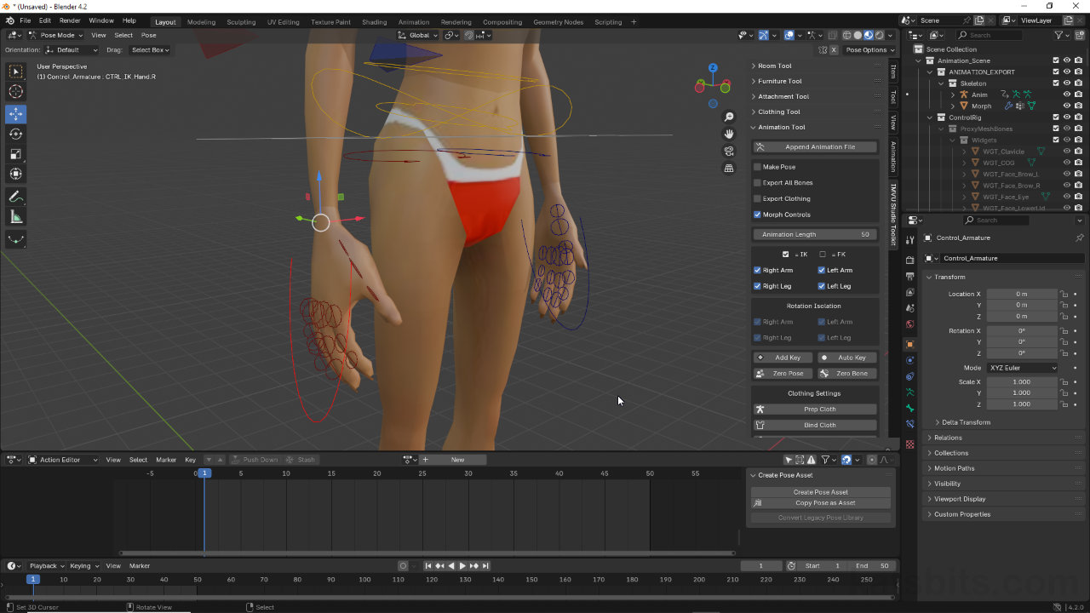Toggle the Left Leg IK checkbox
This screenshot has width=1090, height=613.
pos(822,286)
